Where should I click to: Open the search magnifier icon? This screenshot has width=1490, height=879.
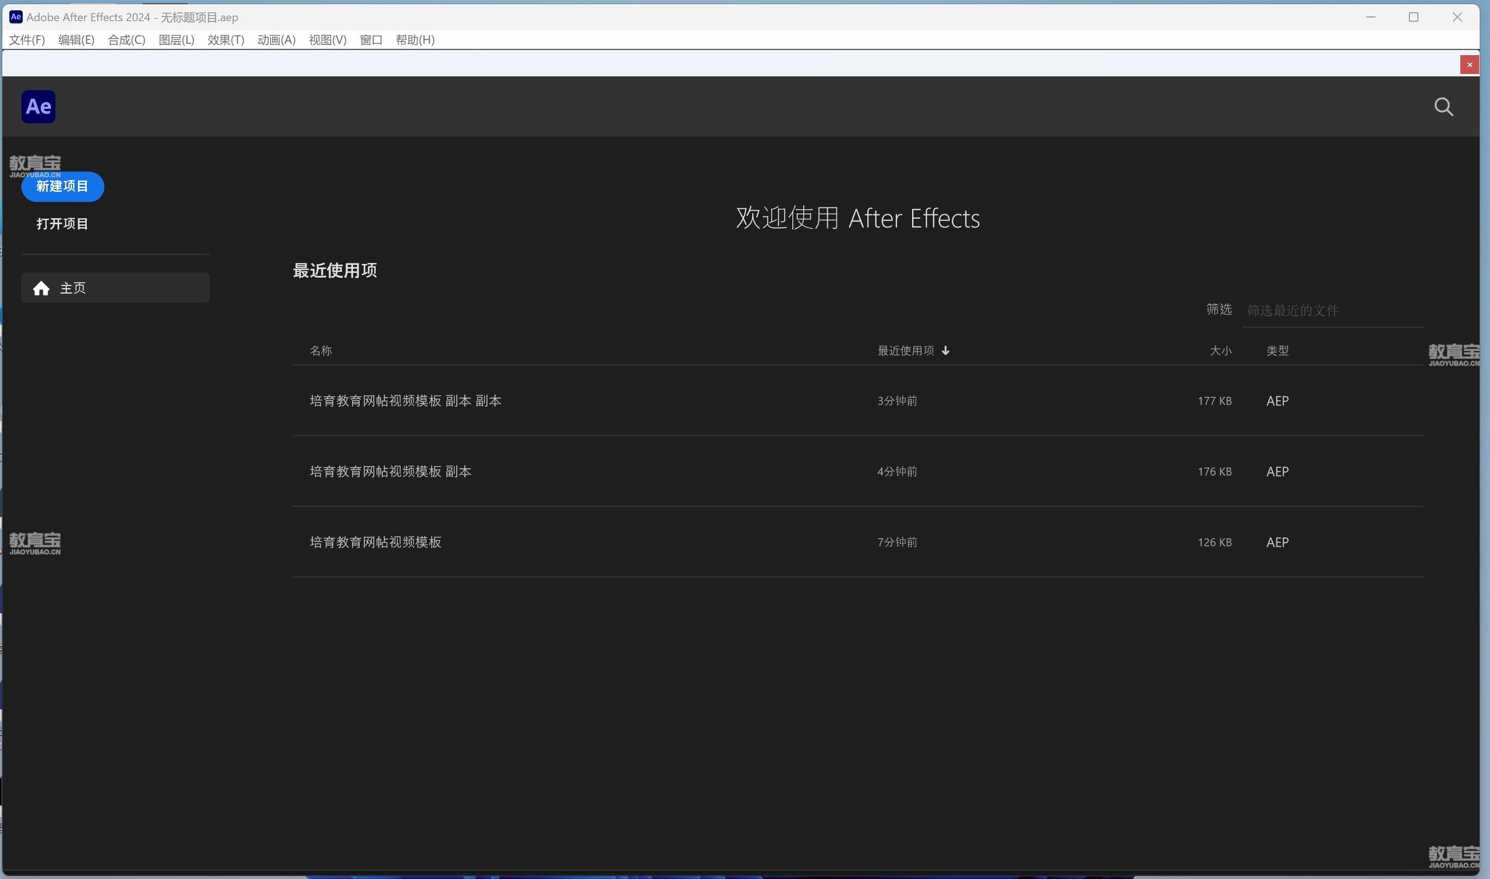[1443, 107]
